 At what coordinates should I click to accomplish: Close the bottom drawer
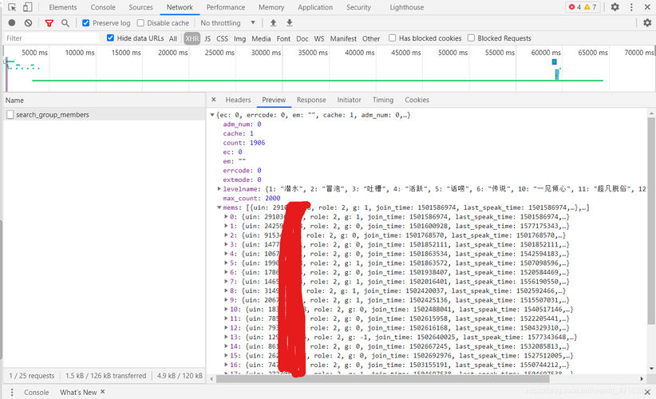click(647, 392)
